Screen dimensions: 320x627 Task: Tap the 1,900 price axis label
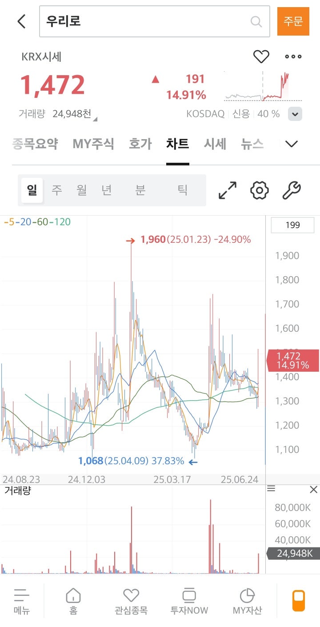[287, 256]
